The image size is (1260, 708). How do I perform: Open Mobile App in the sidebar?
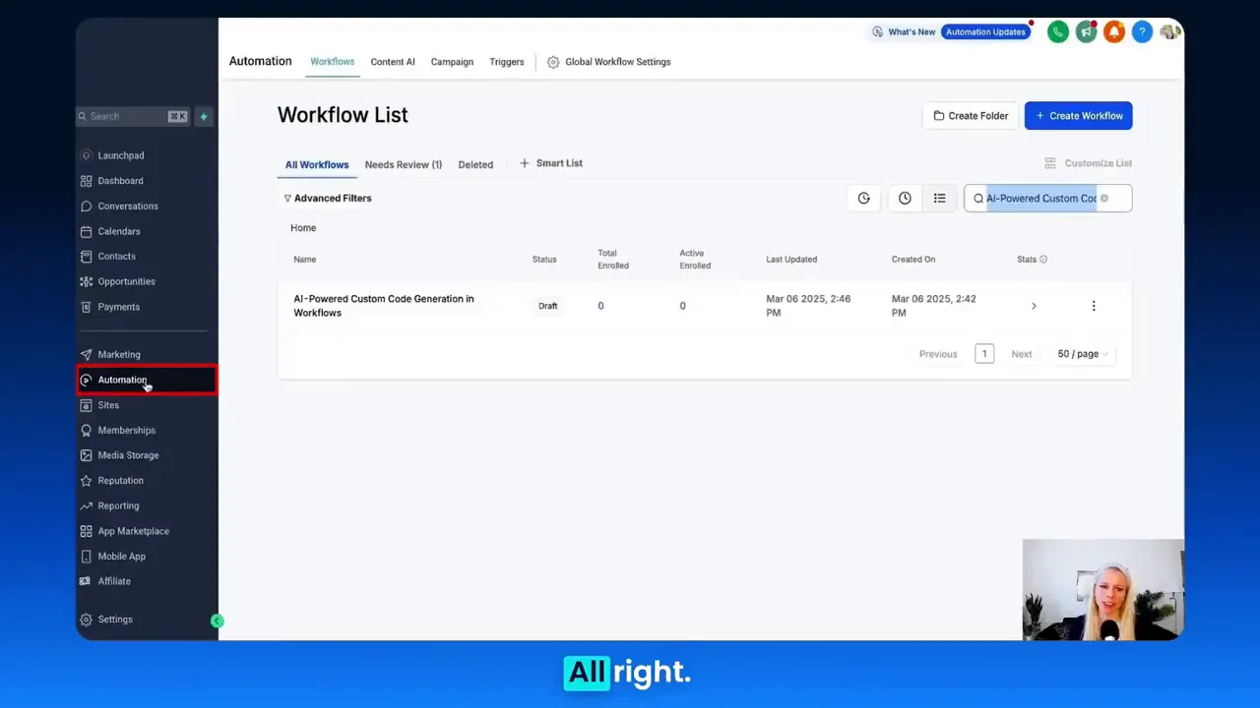click(x=122, y=557)
